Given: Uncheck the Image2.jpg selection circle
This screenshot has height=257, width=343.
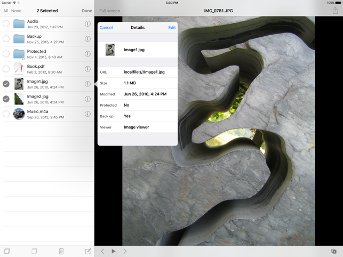Looking at the screenshot, I should pos(6,99).
